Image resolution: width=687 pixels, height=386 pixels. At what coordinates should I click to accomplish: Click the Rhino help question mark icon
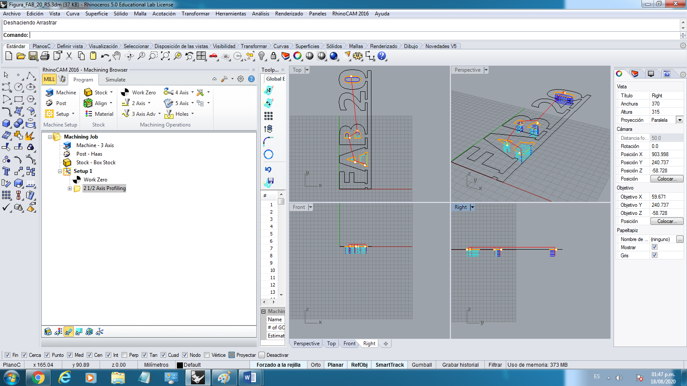382,56
